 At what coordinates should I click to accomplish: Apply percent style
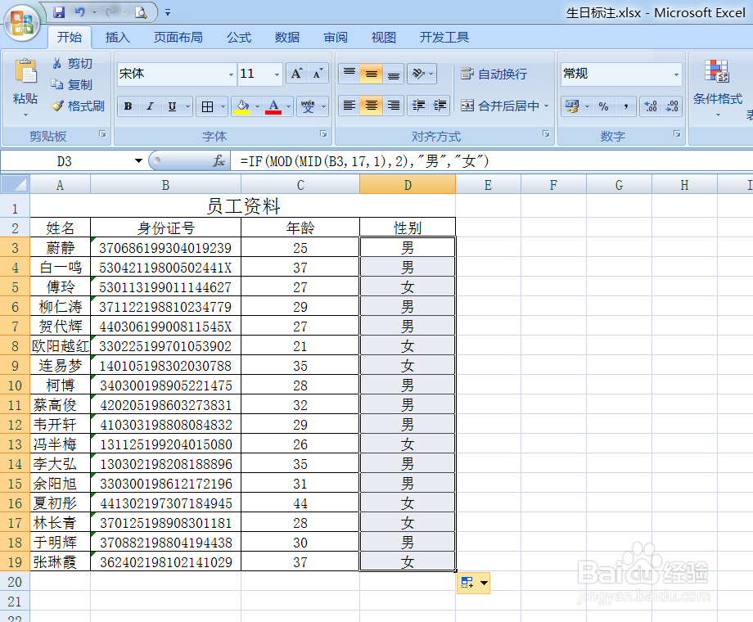pos(604,106)
